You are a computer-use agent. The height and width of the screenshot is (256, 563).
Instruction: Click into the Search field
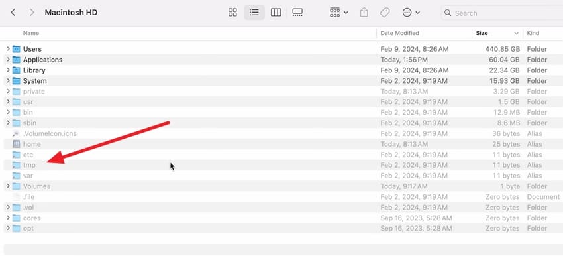point(503,13)
